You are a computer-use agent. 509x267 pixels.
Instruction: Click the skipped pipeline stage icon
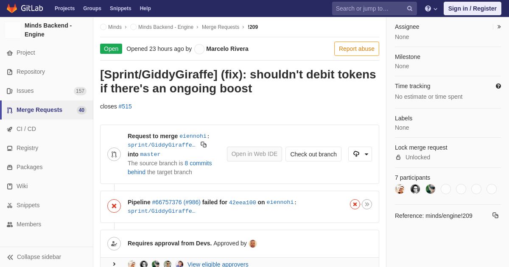coord(367,204)
